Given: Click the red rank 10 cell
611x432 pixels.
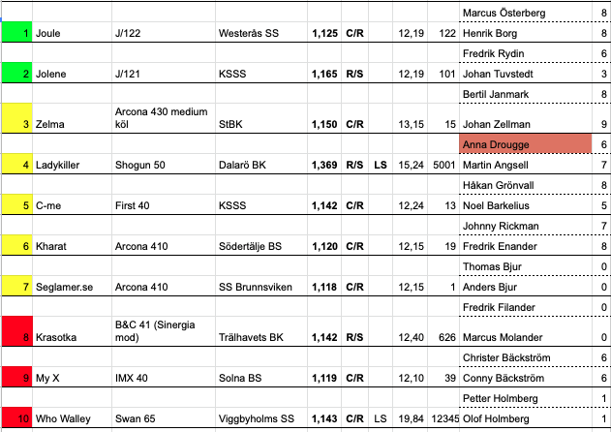Looking at the screenshot, I should point(16,419).
